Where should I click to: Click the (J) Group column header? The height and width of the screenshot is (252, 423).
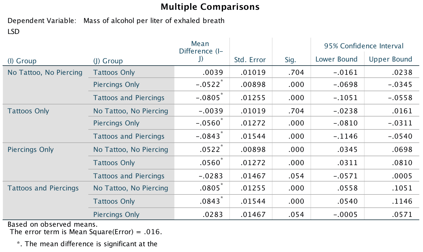coord(108,61)
